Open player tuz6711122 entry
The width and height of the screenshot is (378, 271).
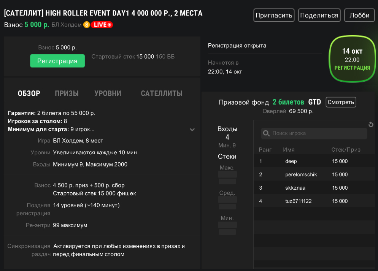pyautogui.click(x=298, y=201)
